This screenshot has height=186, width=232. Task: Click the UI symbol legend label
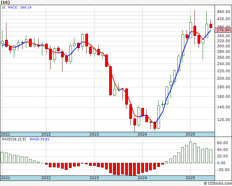3,7
